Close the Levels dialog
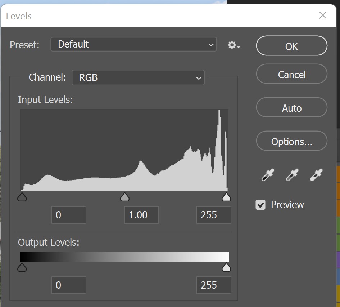 (x=323, y=15)
